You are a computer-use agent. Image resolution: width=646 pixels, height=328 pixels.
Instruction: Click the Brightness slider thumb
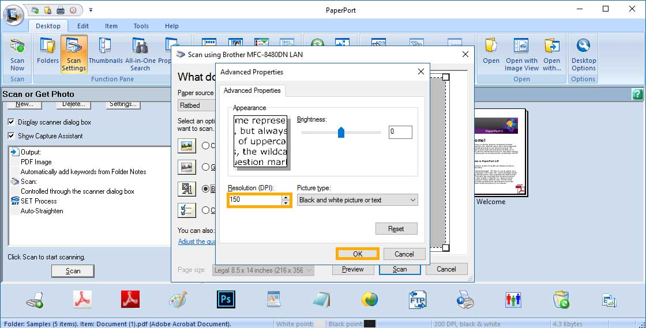341,132
